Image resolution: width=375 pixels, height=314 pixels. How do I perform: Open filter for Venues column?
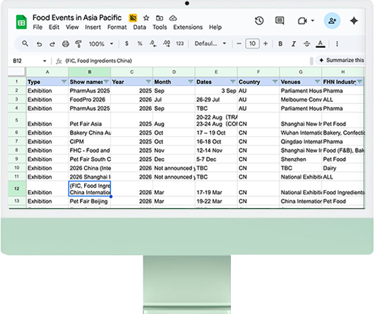click(318, 82)
